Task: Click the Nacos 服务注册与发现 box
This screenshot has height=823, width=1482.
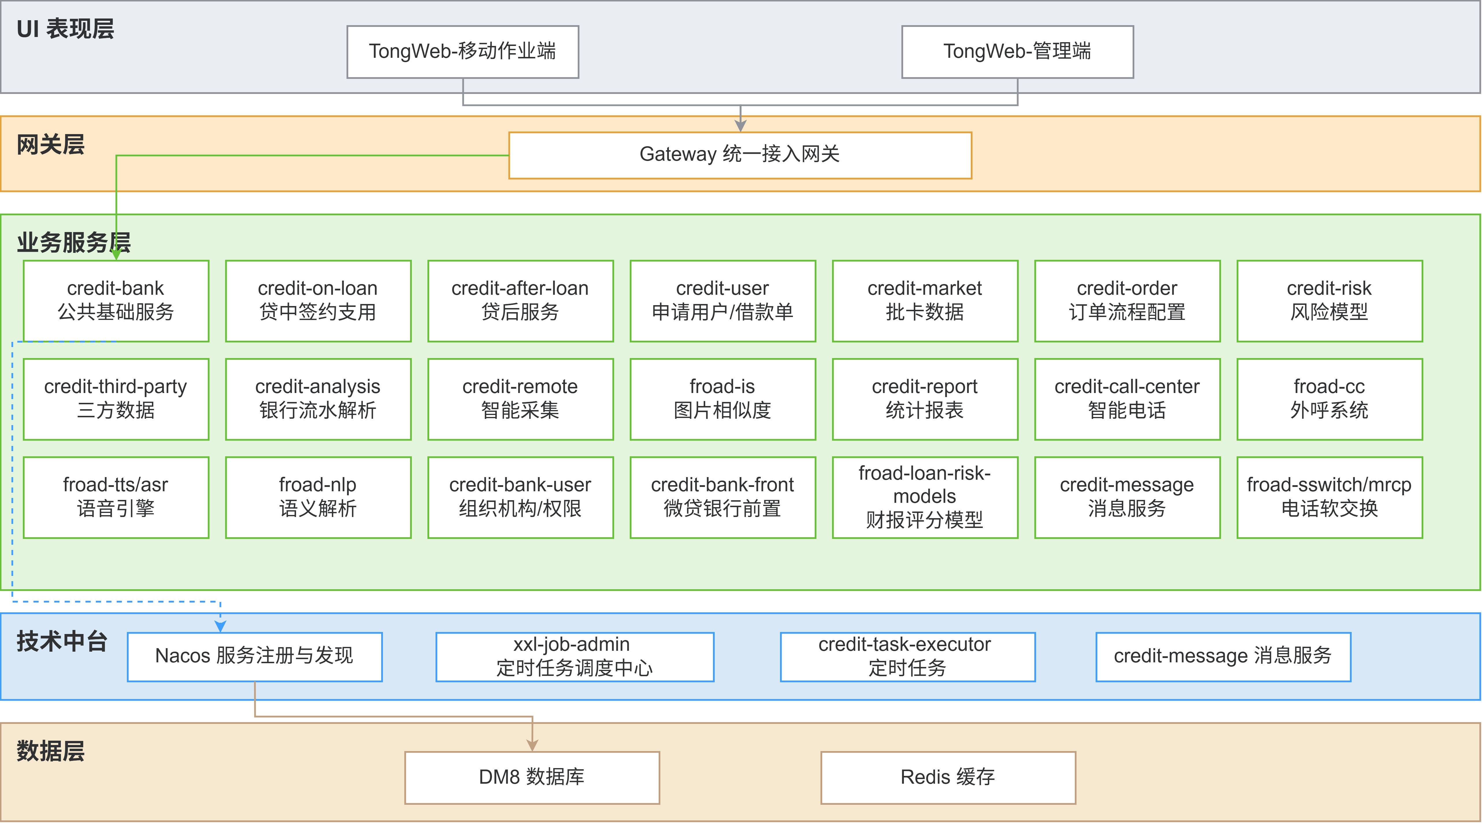Action: point(254,657)
